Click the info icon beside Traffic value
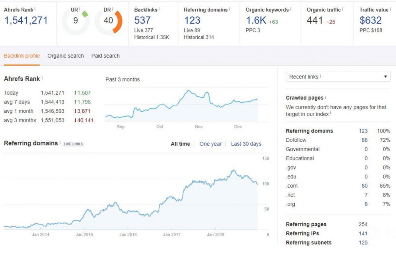Image resolution: width=396 pixels, height=260 pixels. click(x=390, y=9)
